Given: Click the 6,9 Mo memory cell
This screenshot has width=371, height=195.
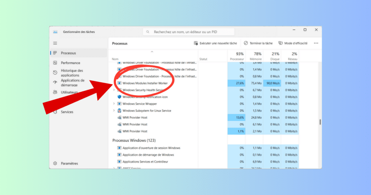Looking at the screenshot, I should [x=254, y=162].
